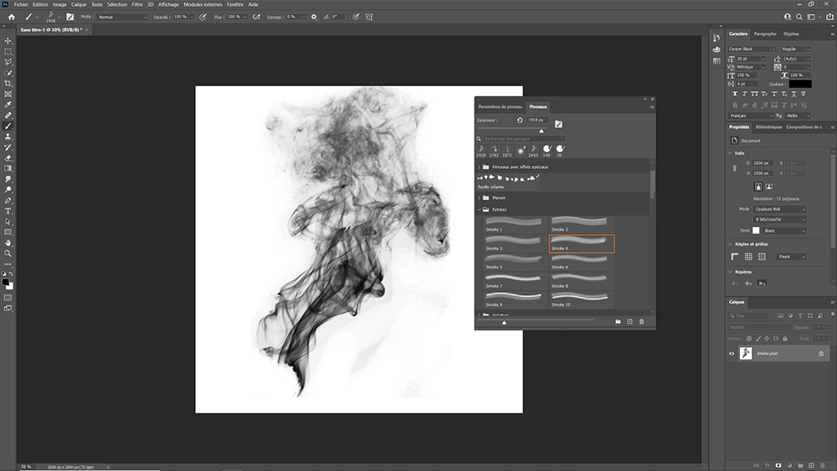Select the Smoke 6 brush

point(582,262)
